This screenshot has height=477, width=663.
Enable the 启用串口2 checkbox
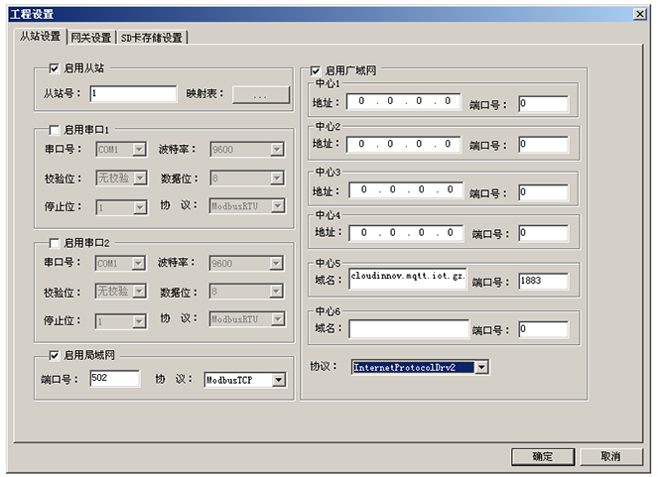point(55,243)
